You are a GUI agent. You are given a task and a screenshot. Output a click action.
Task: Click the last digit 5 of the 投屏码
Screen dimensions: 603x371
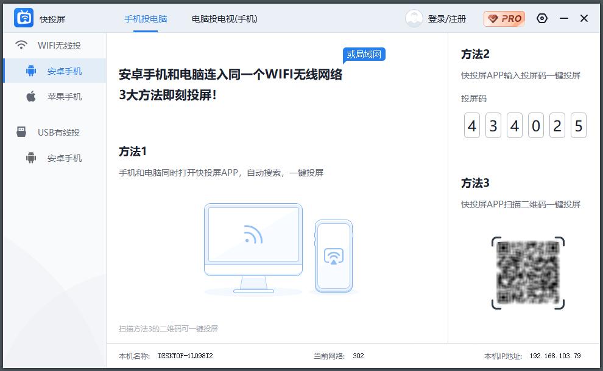[x=579, y=125]
